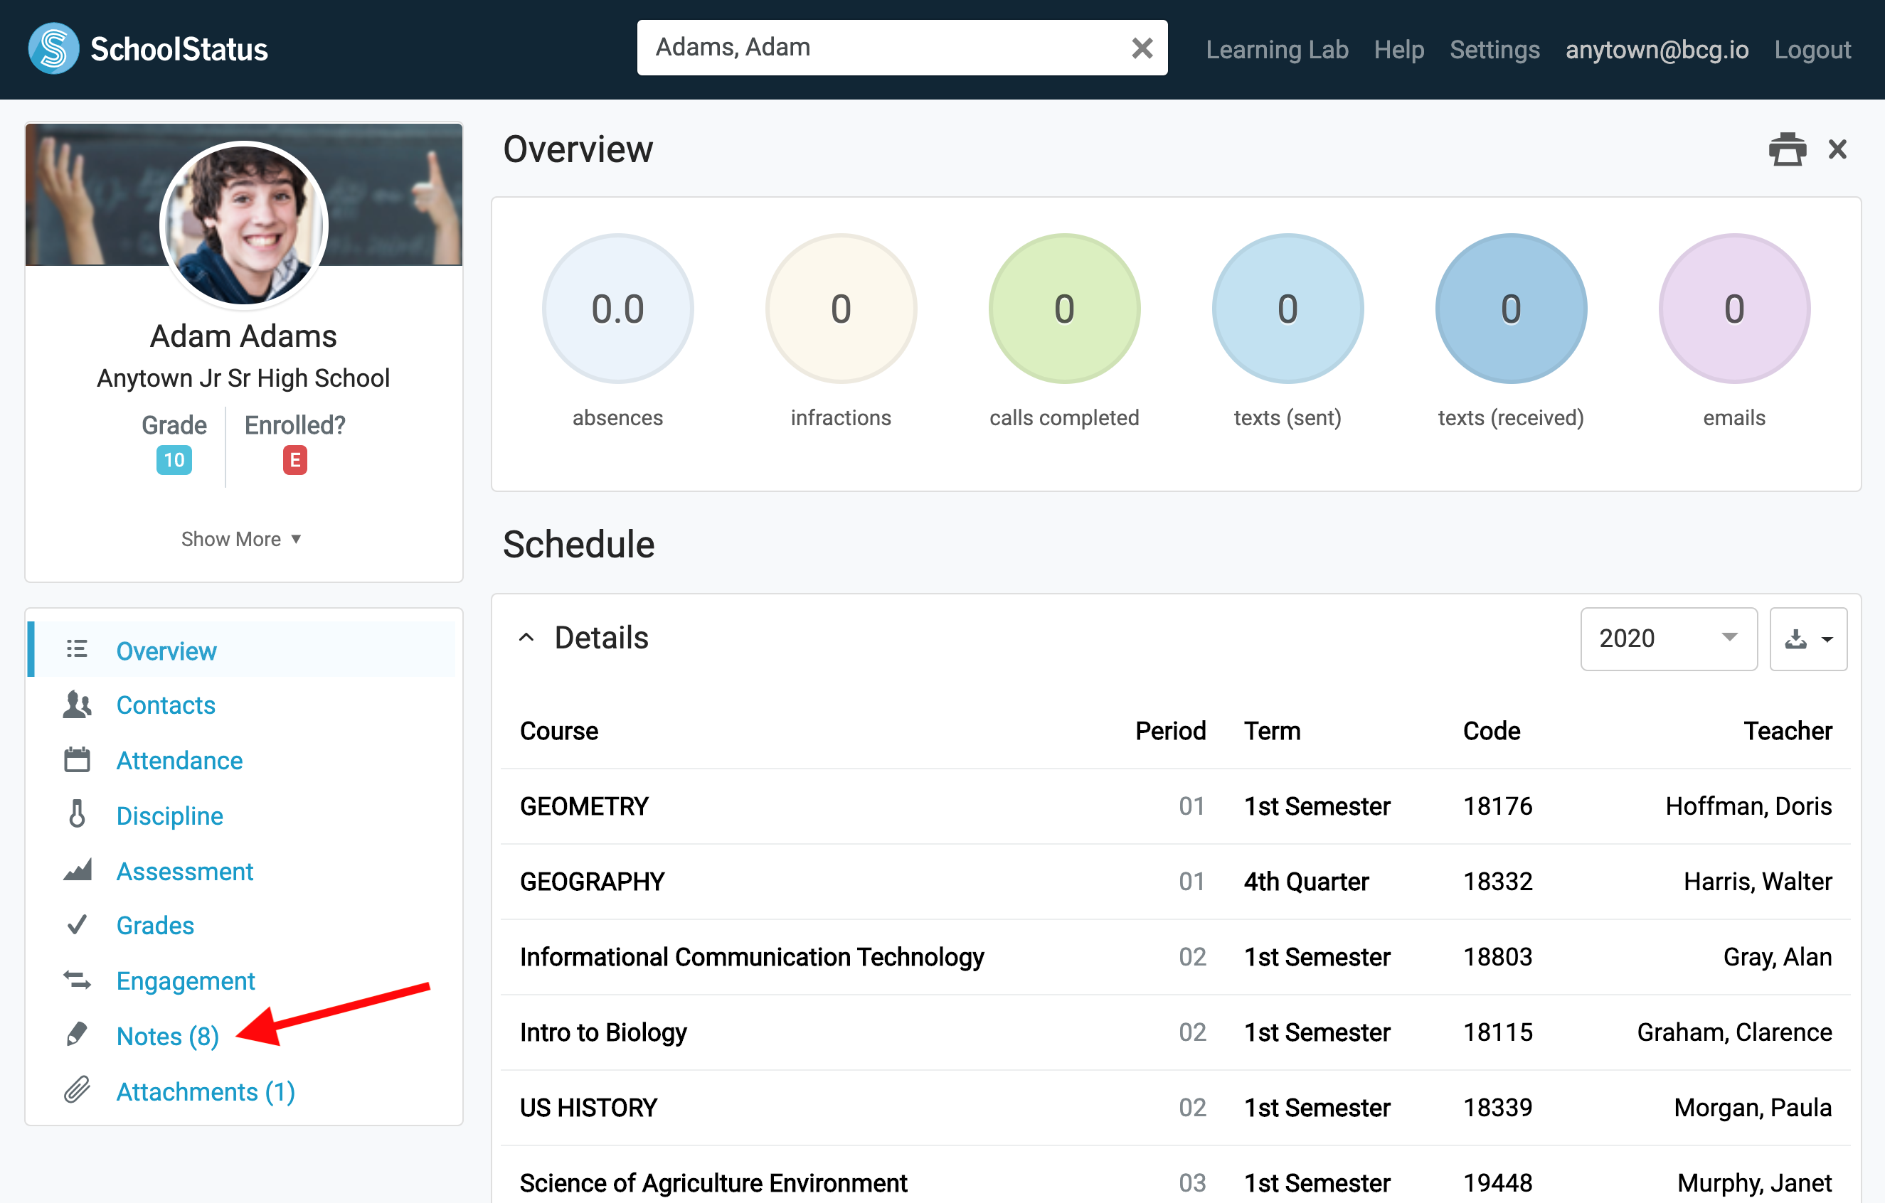Click the anytown@bcg.io account link
Screen dimensions: 1885x1203
[1657, 49]
